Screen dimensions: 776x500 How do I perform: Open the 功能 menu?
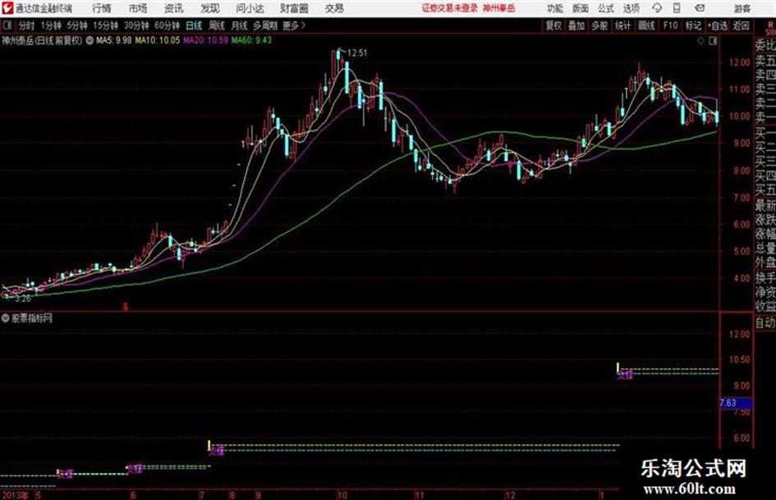(555, 8)
